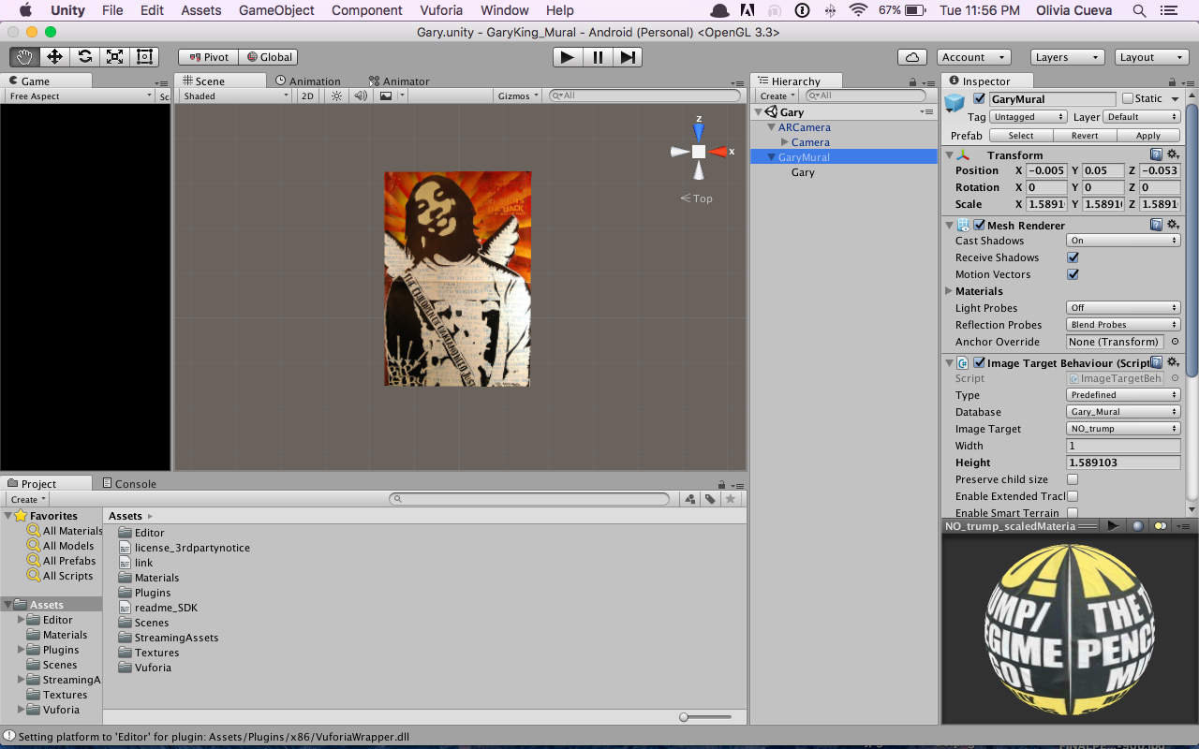This screenshot has height=749, width=1199.
Task: Click the GaryMural cube object icon
Action: point(955,103)
